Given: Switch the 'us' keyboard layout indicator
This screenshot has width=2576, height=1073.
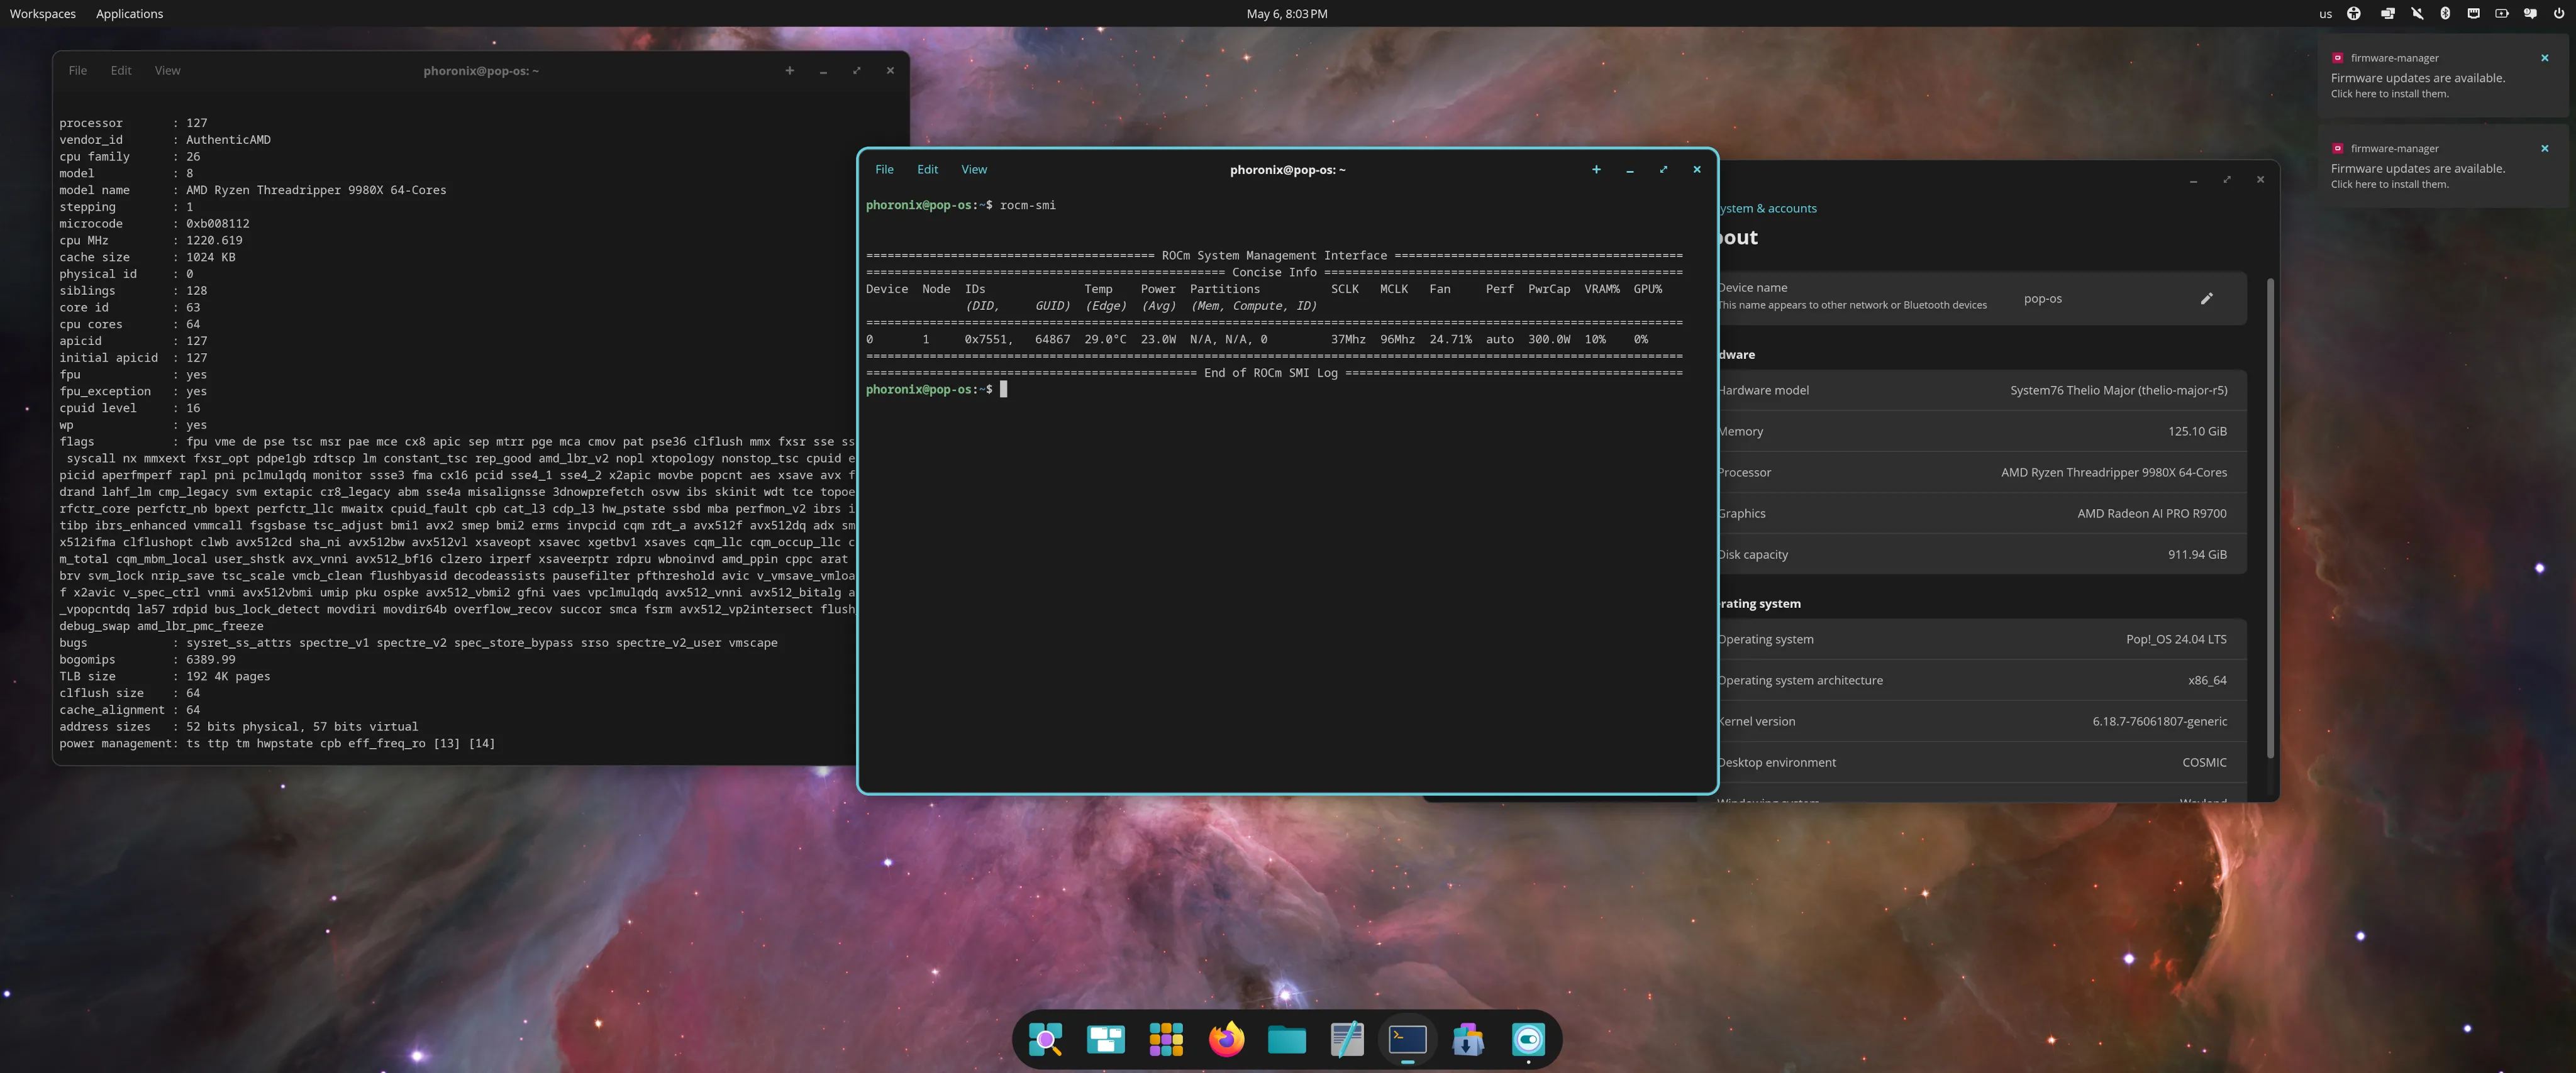Looking at the screenshot, I should 2325,13.
